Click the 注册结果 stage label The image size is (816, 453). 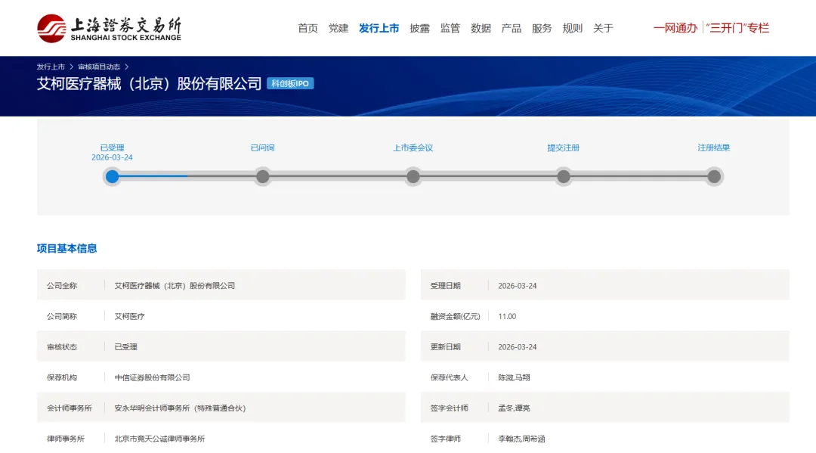point(714,148)
